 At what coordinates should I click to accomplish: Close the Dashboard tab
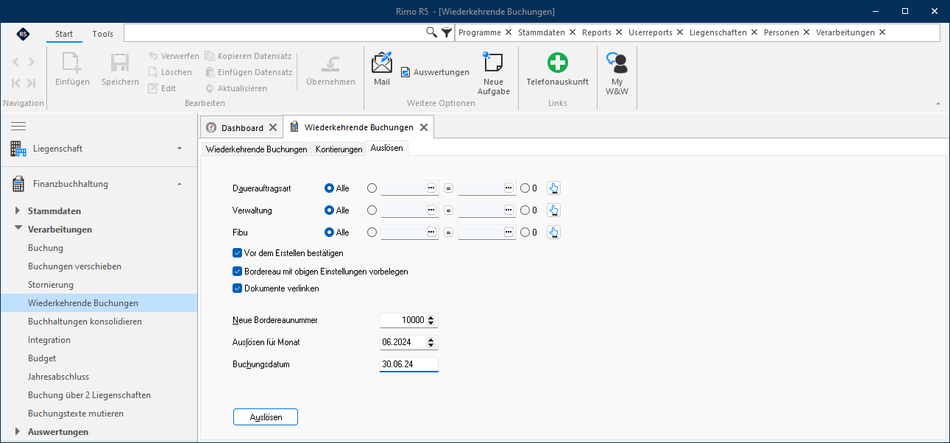[273, 127]
